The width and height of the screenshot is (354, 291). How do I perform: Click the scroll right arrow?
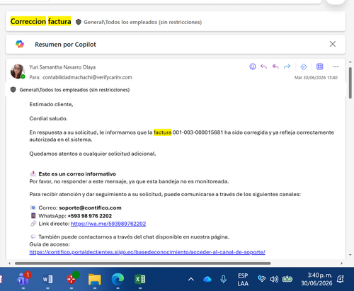[x=341, y=263]
